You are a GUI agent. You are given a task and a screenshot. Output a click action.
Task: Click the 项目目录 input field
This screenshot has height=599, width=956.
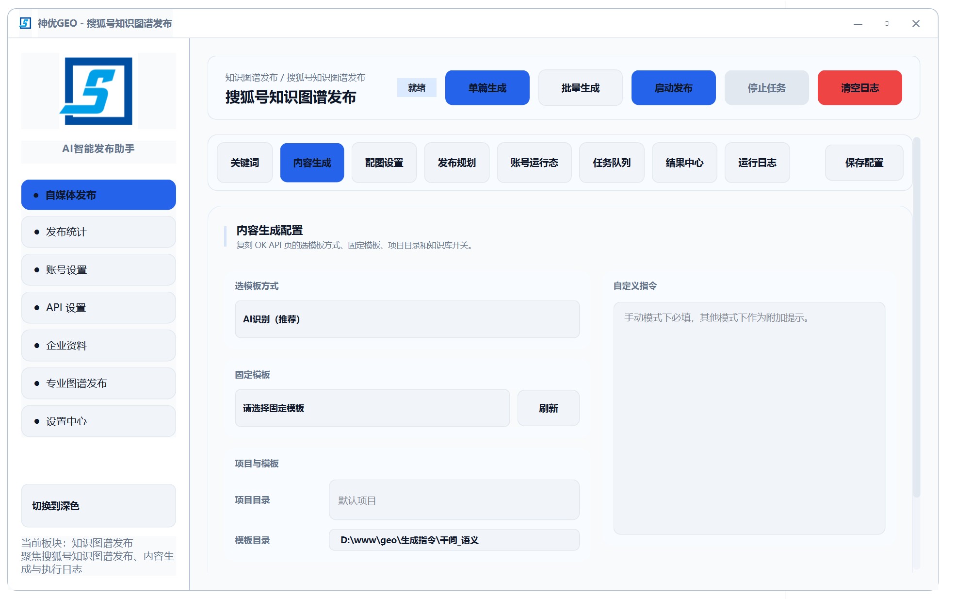[454, 500]
